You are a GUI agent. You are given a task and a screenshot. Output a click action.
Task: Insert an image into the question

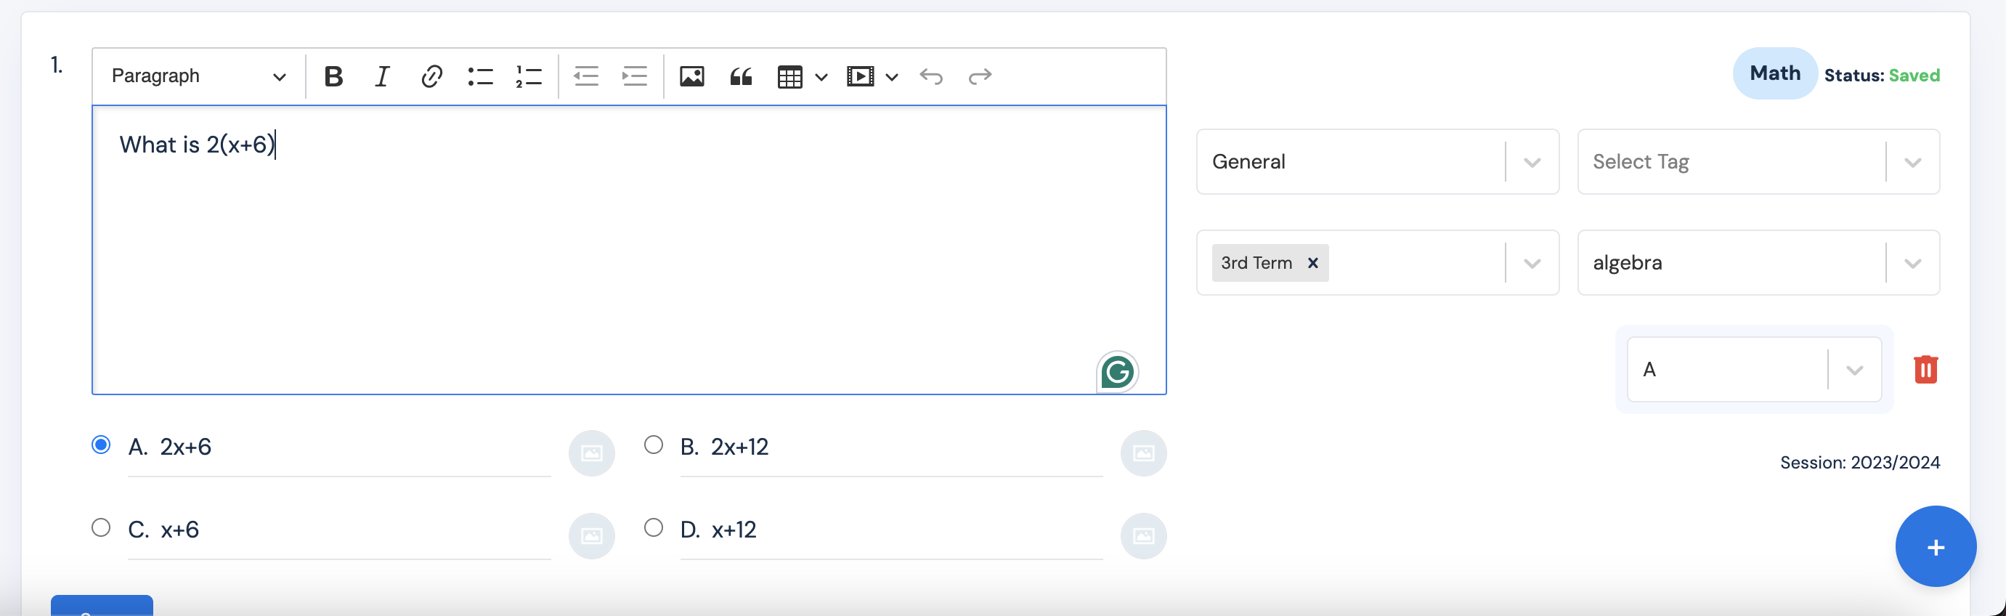point(691,76)
